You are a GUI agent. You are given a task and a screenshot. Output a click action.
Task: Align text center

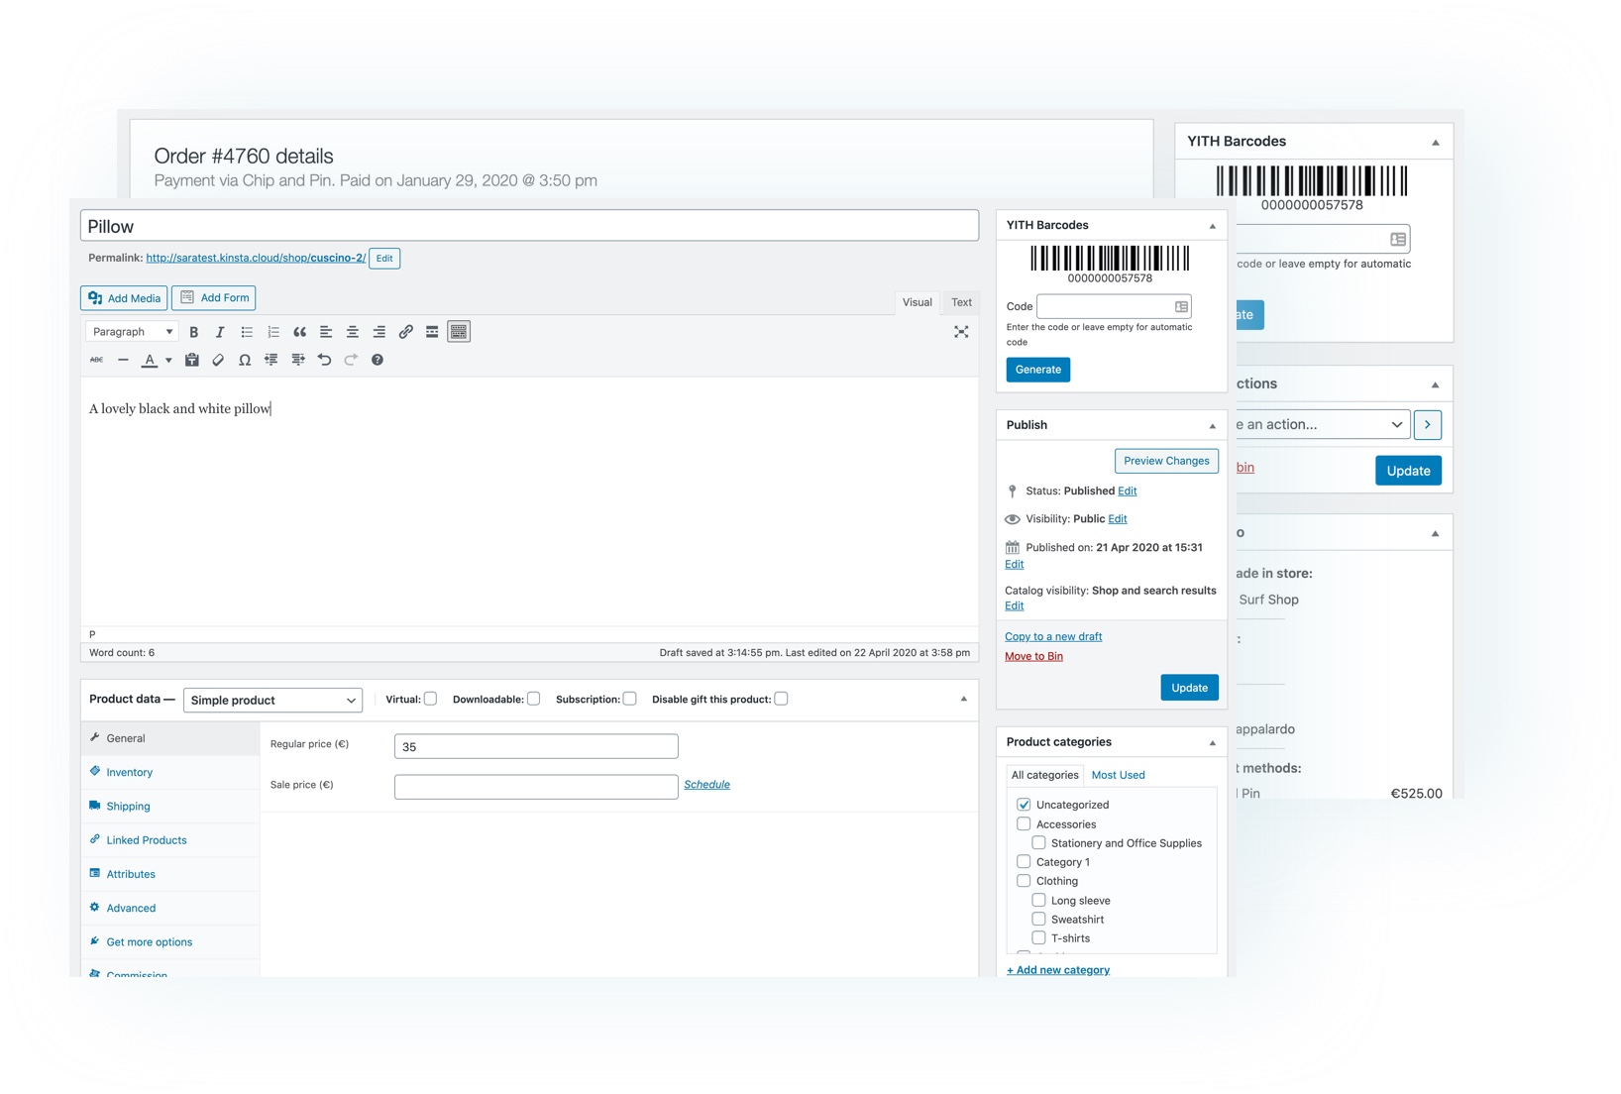353,332
